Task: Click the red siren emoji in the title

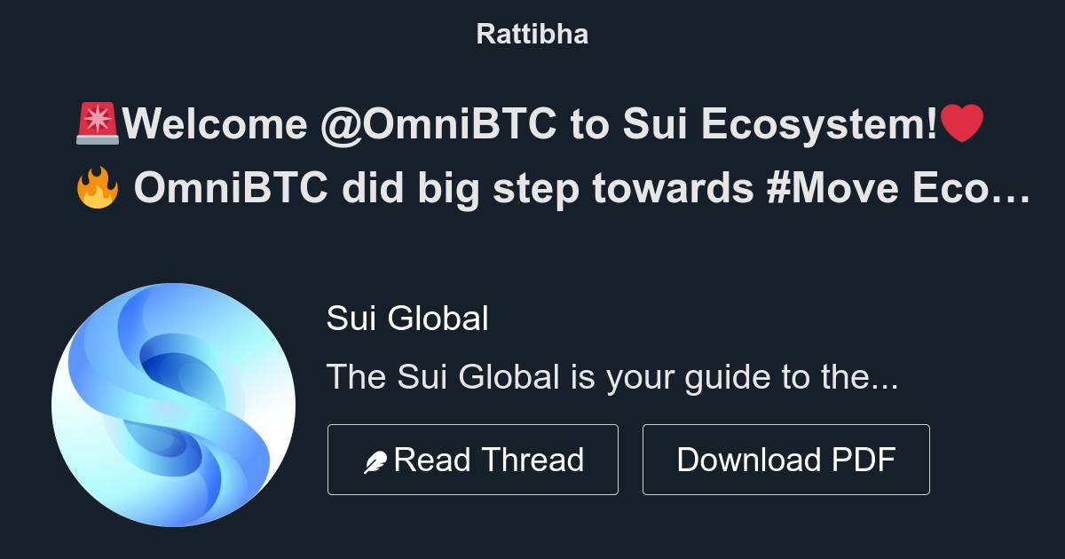Action: pyautogui.click(x=94, y=122)
